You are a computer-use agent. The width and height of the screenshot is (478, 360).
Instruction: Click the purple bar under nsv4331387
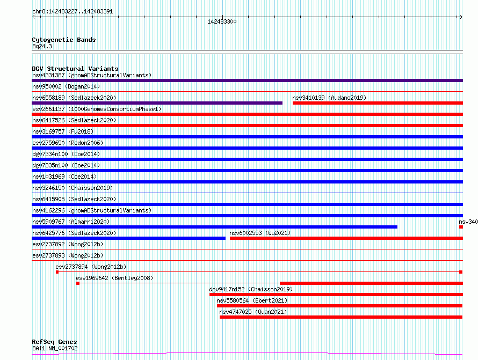pos(247,80)
